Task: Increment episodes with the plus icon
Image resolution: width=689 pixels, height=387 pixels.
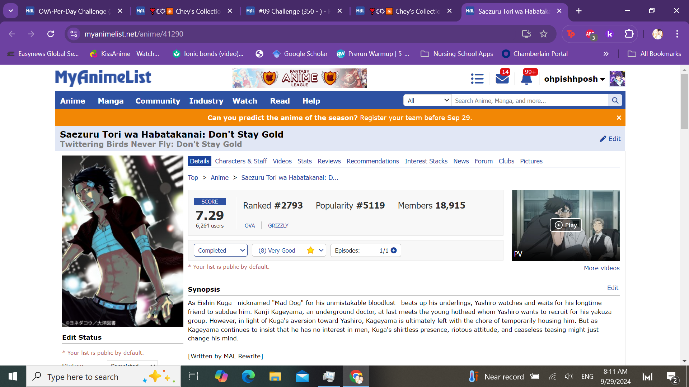Action: [394, 250]
